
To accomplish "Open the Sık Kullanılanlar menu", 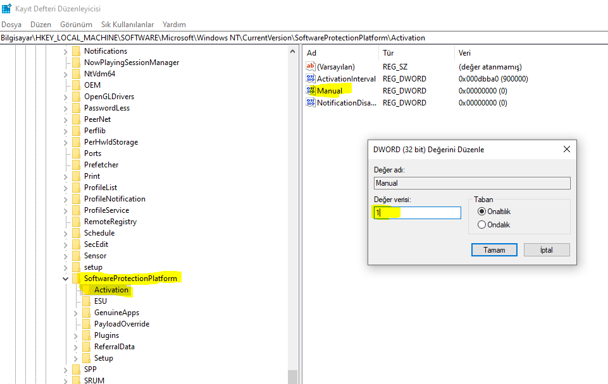I will 127,25.
